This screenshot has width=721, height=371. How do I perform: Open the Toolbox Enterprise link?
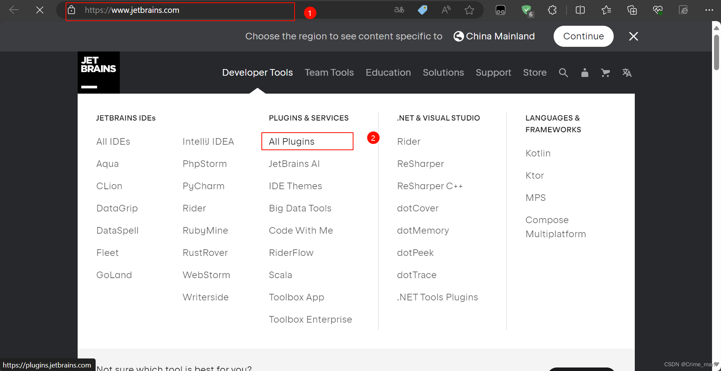(311, 320)
